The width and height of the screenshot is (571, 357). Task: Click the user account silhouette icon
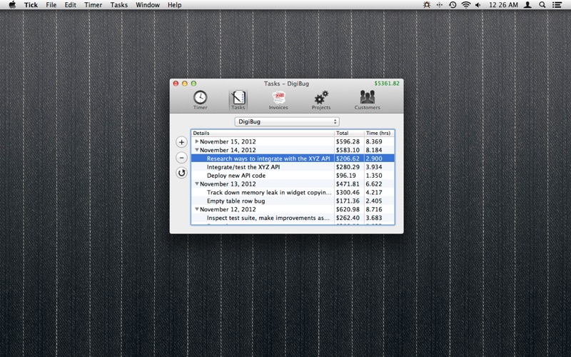coord(527,5)
